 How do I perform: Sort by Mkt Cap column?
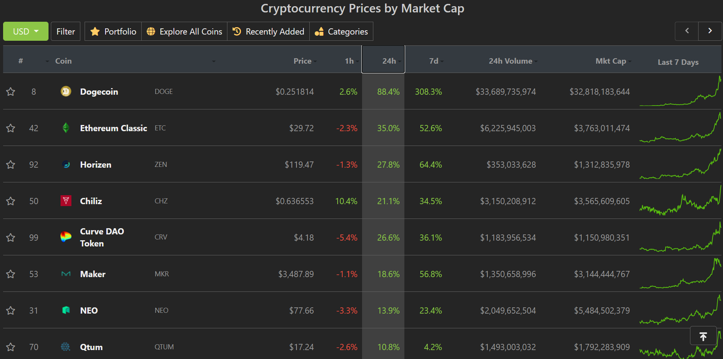pos(611,61)
